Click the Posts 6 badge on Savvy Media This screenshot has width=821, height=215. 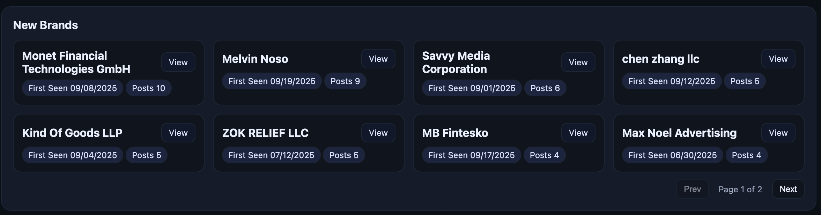point(545,88)
